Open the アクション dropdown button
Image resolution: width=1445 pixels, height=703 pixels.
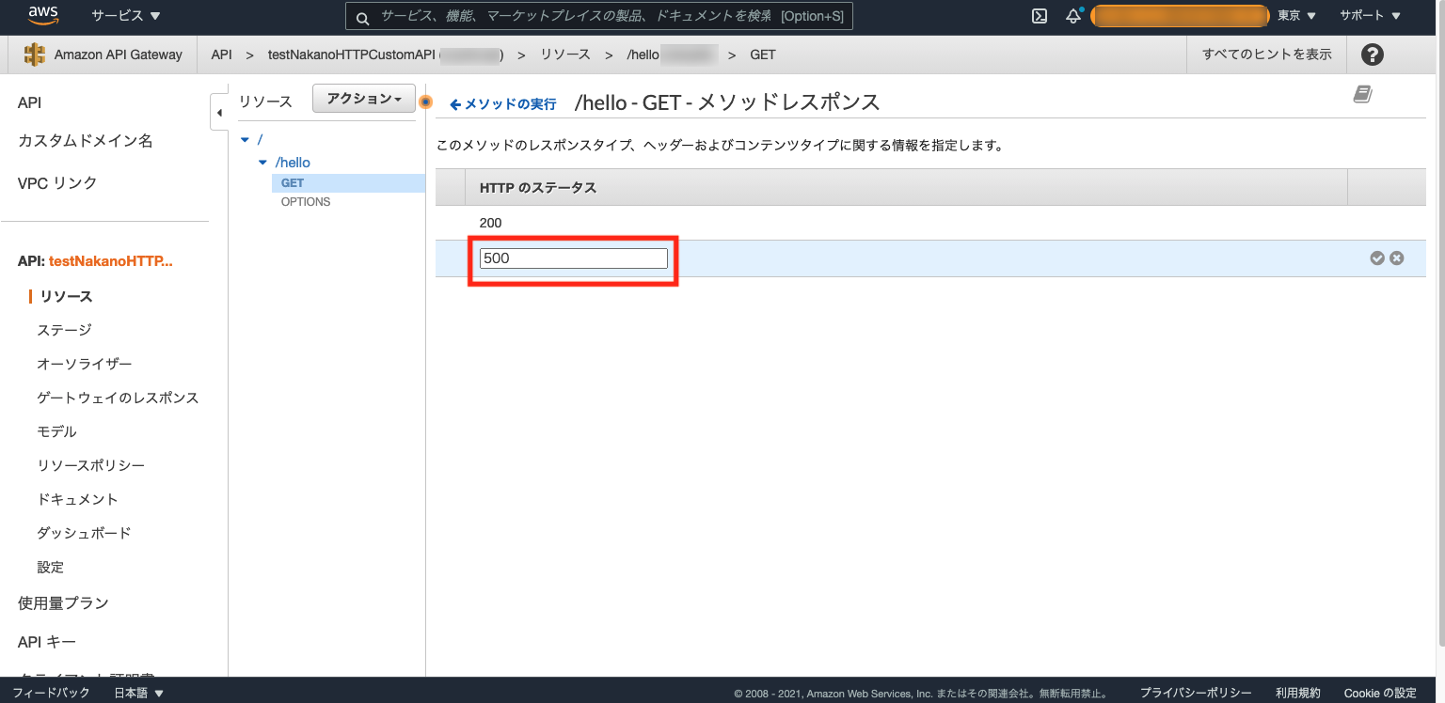point(363,100)
